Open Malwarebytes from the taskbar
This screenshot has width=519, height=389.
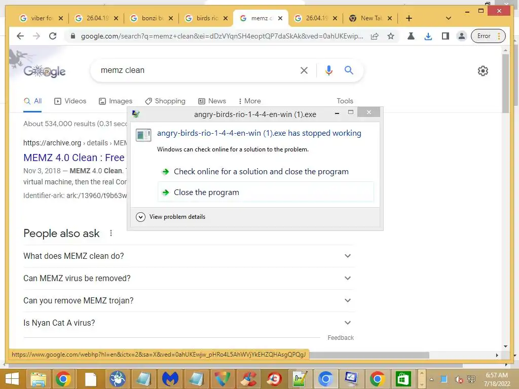click(x=170, y=379)
